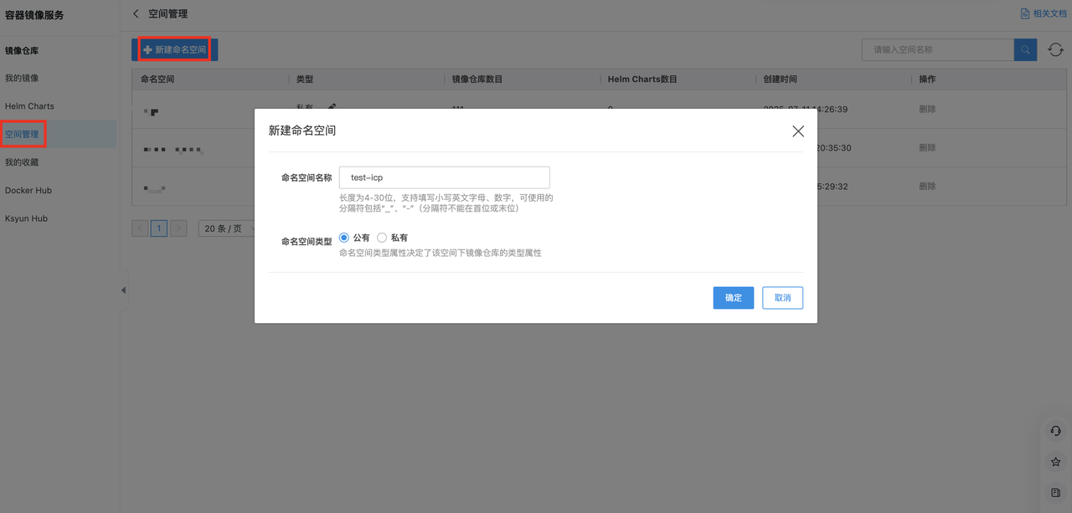This screenshot has width=1072, height=513.
Task: Click the headset customer support icon
Action: (x=1055, y=431)
